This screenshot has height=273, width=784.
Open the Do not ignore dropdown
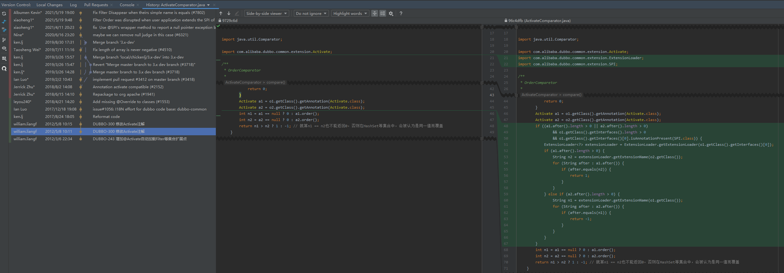pos(311,13)
